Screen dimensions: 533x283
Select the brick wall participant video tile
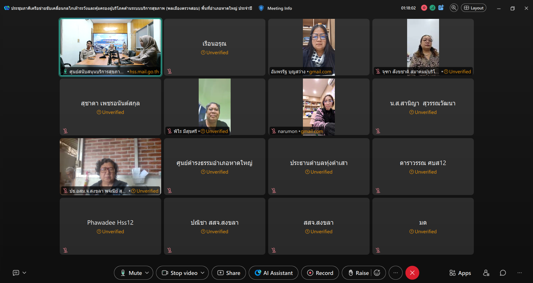point(110,164)
